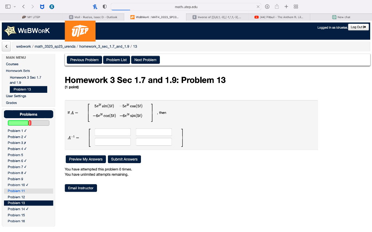
Task: Click top-right matrix entry field
Action: click(154, 132)
